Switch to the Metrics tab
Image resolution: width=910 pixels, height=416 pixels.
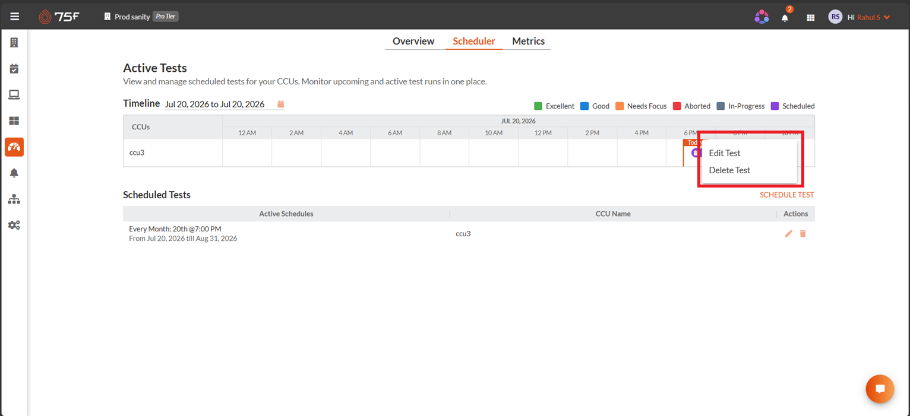pyautogui.click(x=529, y=41)
